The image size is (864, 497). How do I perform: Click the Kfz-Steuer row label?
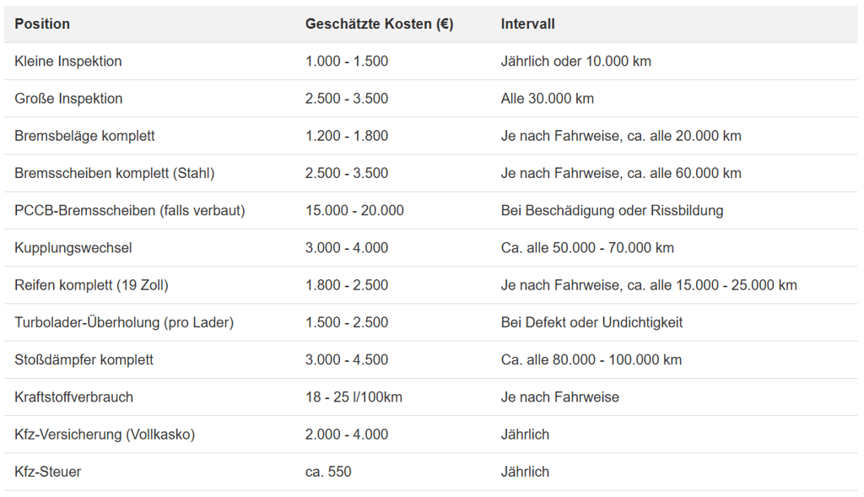click(47, 472)
